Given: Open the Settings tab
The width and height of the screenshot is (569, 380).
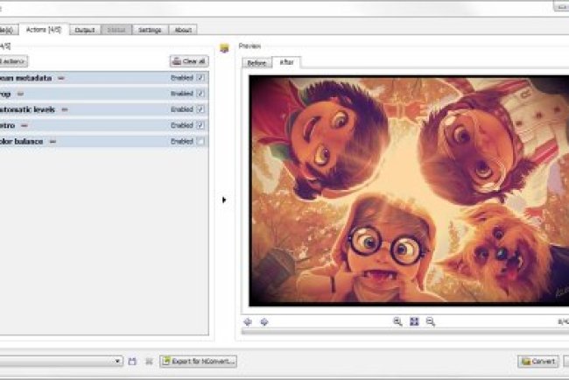Looking at the screenshot, I should [150, 30].
